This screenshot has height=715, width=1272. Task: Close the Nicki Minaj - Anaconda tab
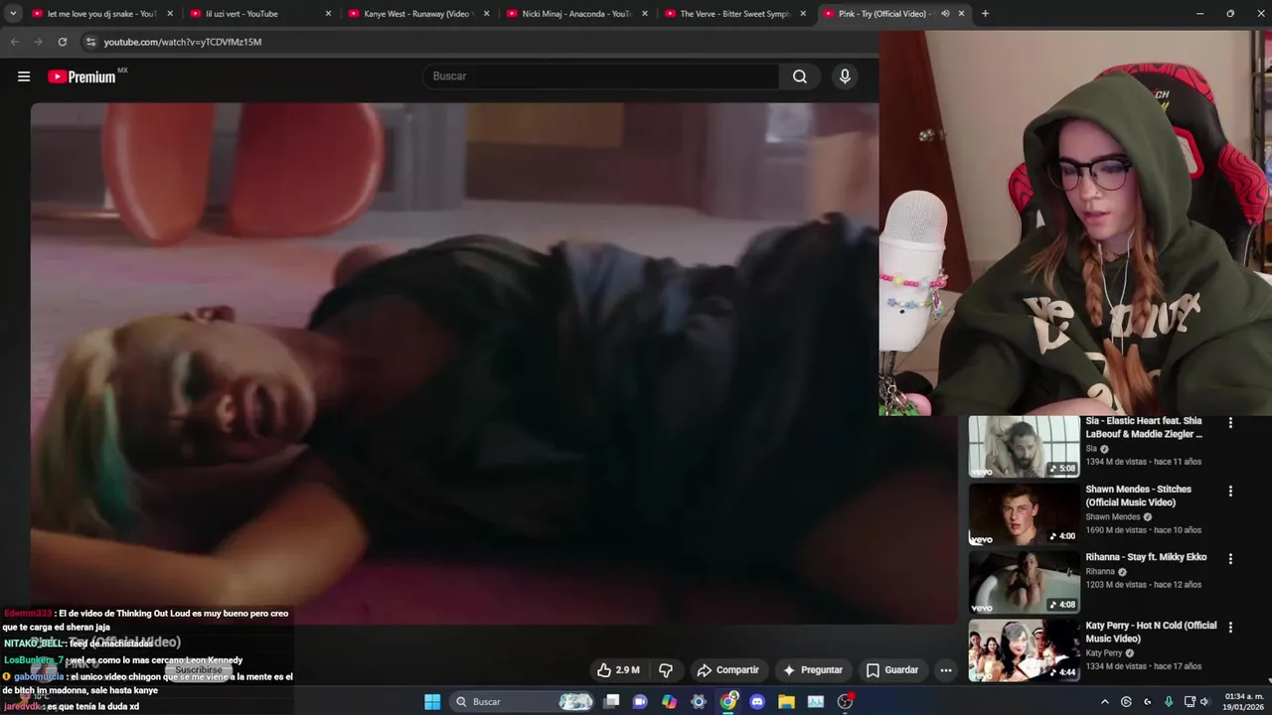tap(645, 14)
